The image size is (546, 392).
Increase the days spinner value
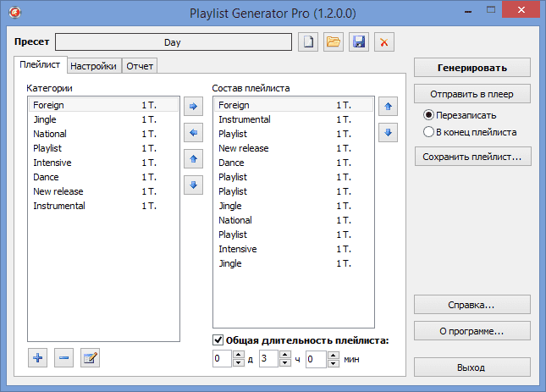coord(239,356)
